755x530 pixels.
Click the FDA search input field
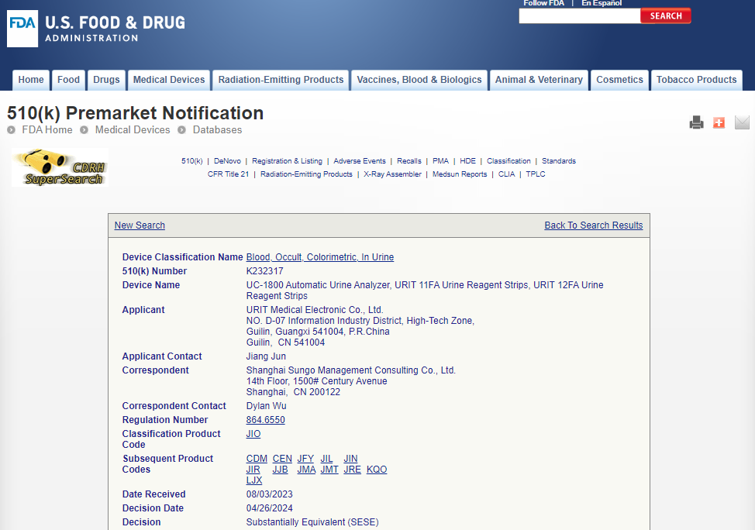pos(579,16)
